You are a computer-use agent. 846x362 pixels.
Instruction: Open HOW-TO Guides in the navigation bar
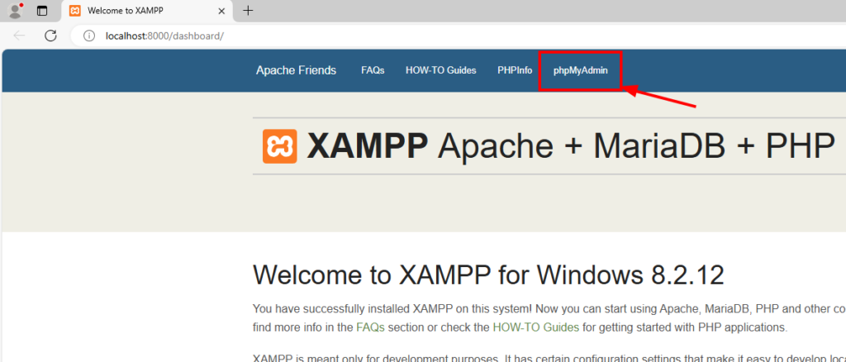click(440, 70)
